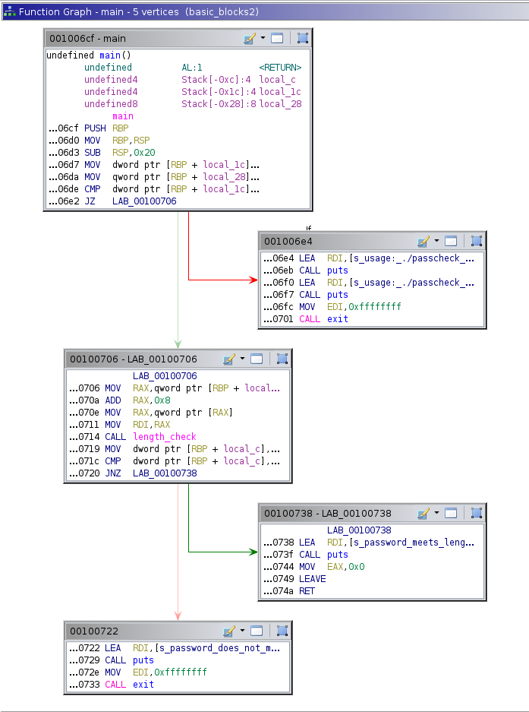Group vertices icon on 001006cf main block
The image size is (529, 712).
coord(302,39)
